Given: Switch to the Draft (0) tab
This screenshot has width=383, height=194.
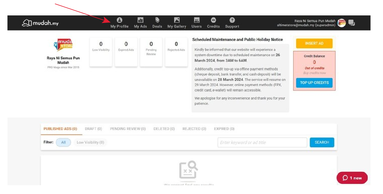Looking at the screenshot, I should (x=93, y=129).
